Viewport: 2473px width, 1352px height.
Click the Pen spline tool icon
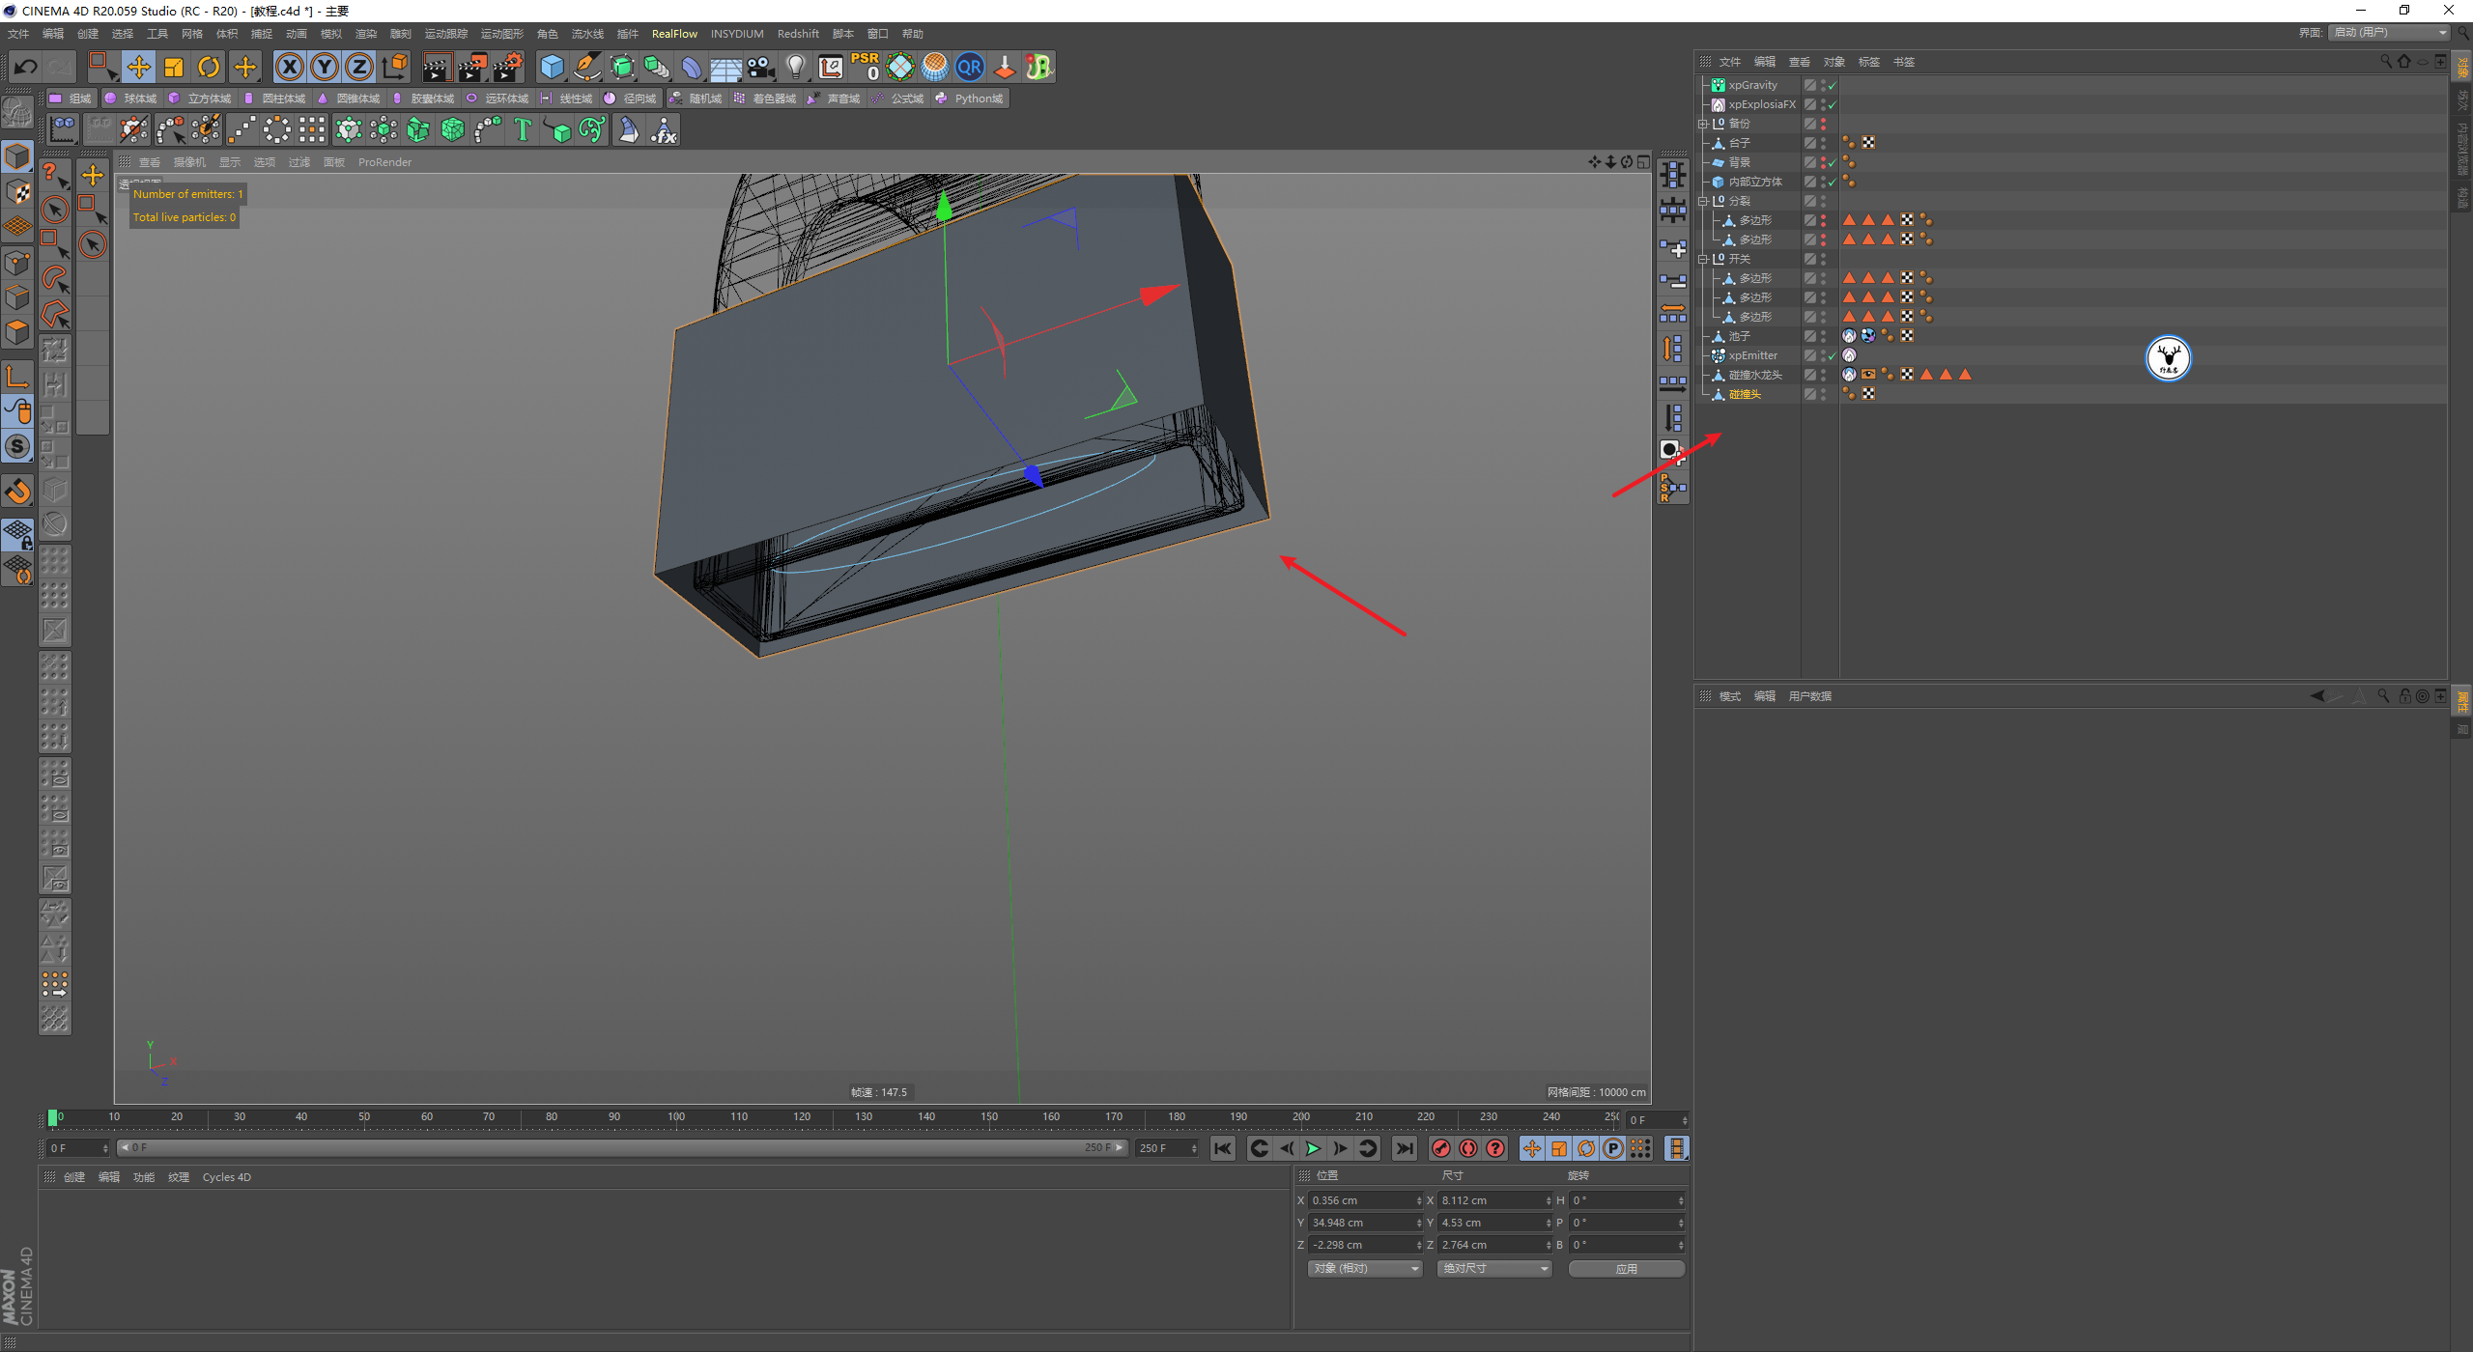pyautogui.click(x=586, y=67)
